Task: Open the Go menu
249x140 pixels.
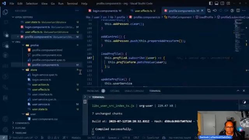Action: (x=53, y=3)
